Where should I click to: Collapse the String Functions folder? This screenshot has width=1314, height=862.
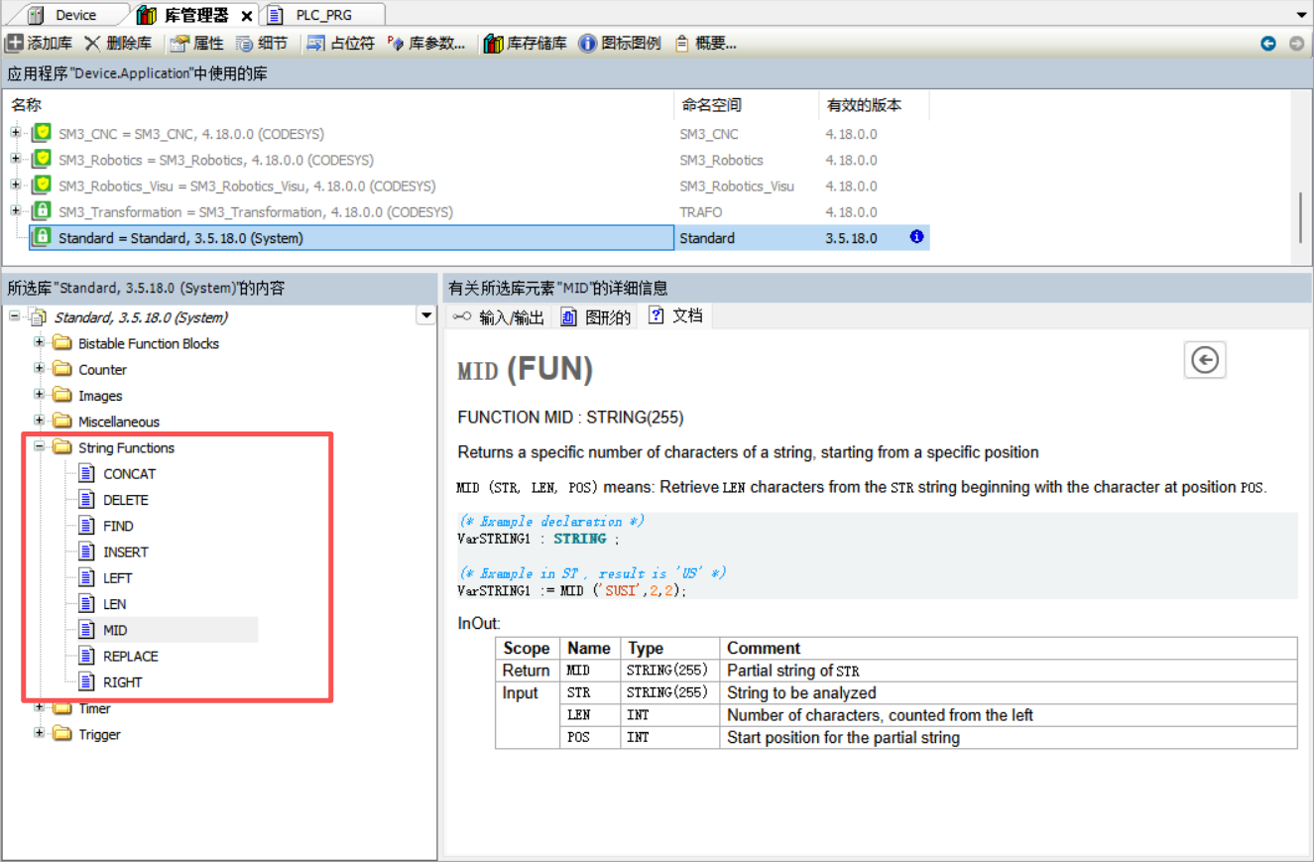point(40,446)
